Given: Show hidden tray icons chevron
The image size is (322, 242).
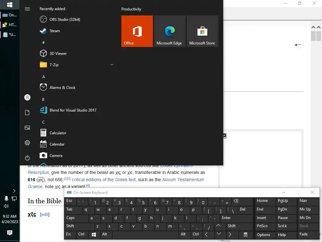Looking at the screenshot, I should click(14, 191).
